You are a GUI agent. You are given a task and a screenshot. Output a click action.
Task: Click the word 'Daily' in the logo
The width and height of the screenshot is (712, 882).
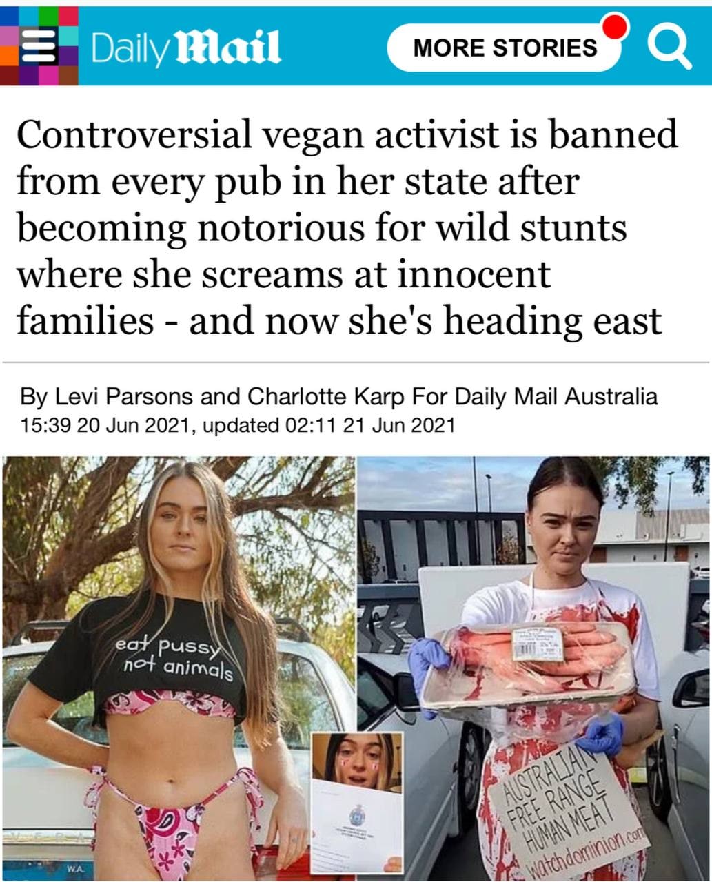[x=129, y=48]
